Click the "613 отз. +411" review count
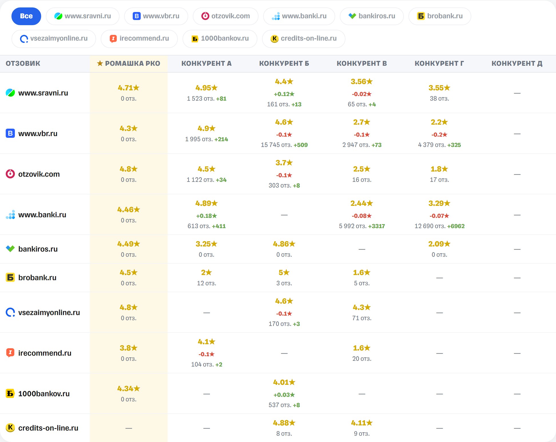The height and width of the screenshot is (442, 556). [206, 226]
